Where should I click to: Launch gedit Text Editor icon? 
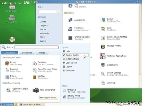(x=103, y=29)
